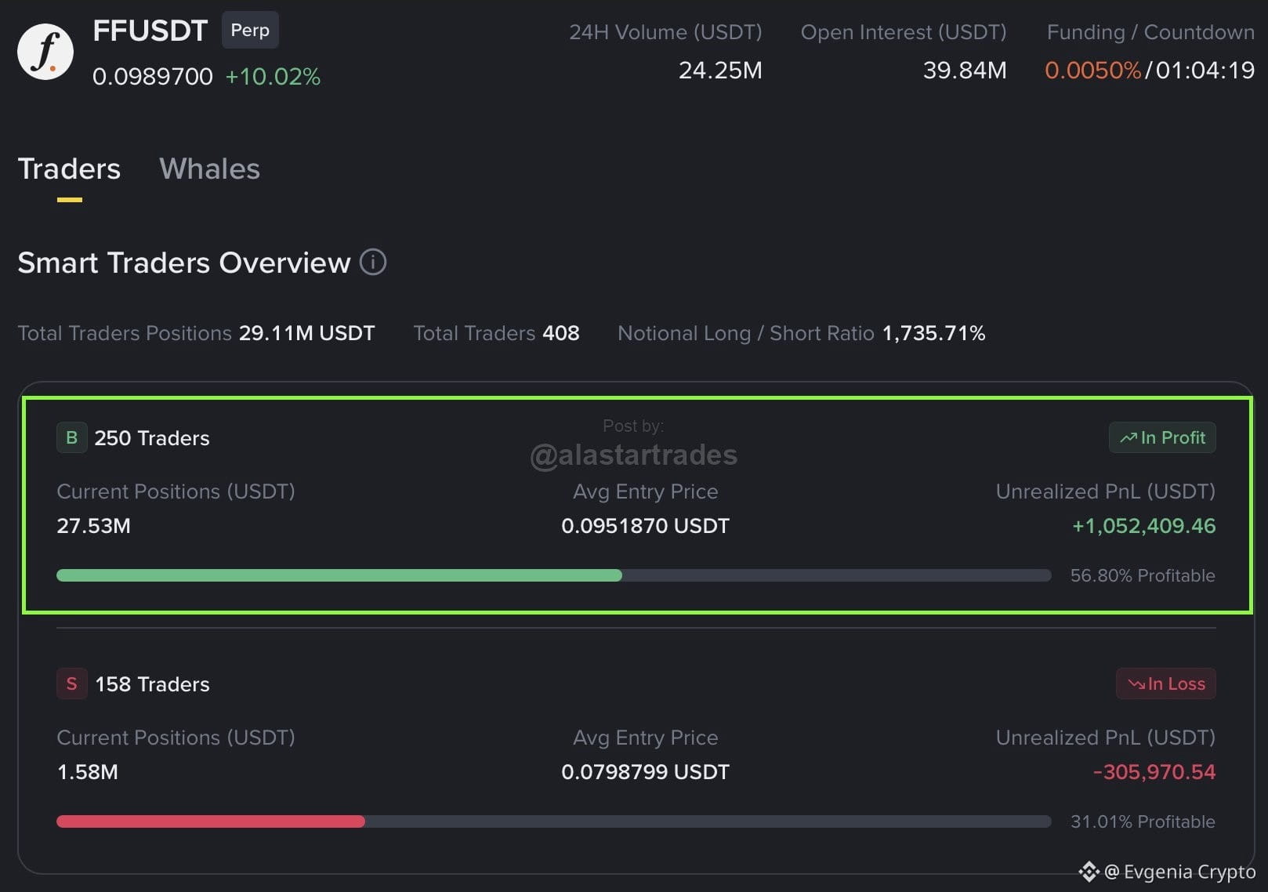The width and height of the screenshot is (1268, 892).
Task: Click the In Loss downtrend arrow icon
Action: [1136, 684]
